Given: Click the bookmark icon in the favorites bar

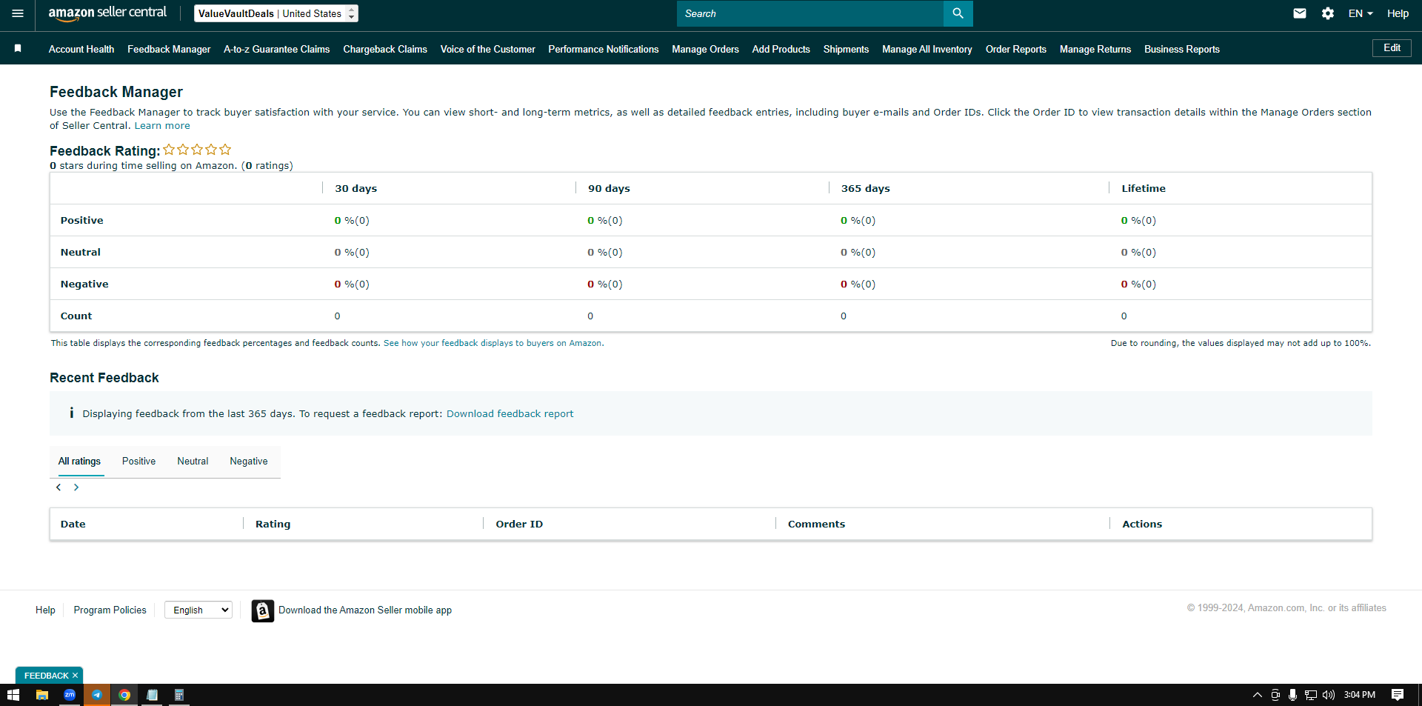Looking at the screenshot, I should click(18, 48).
